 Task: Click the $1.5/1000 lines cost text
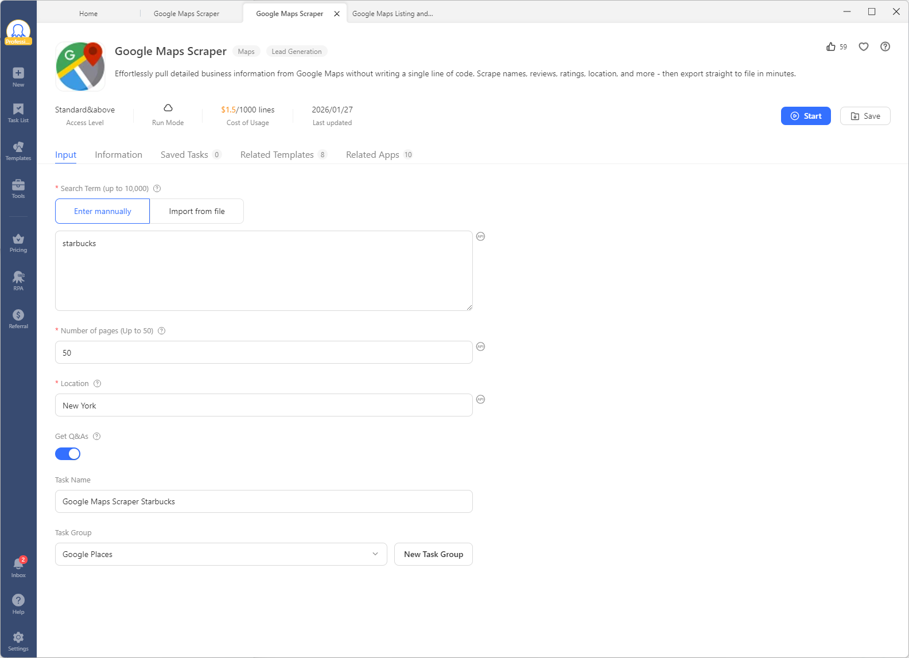click(x=248, y=110)
